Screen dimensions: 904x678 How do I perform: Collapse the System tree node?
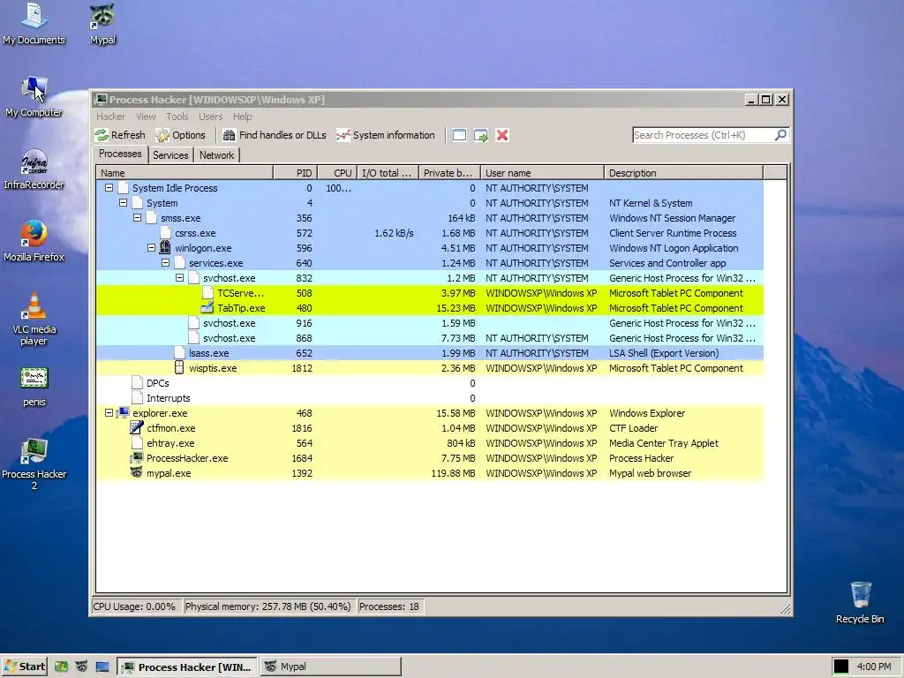coord(123,203)
